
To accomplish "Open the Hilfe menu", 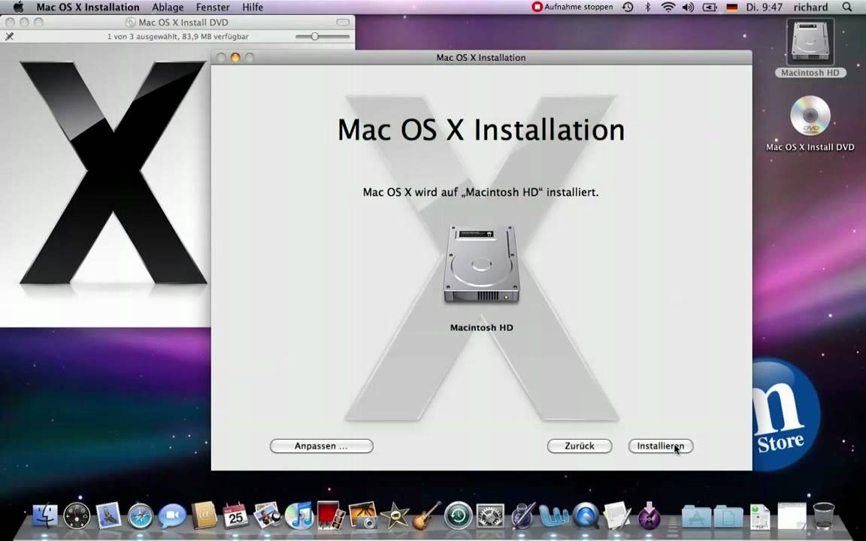I will tap(253, 8).
